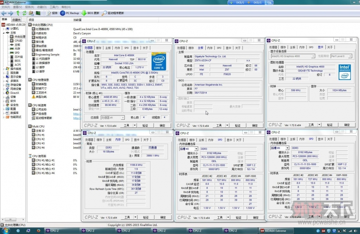Expand the 数据库 tree node
This screenshot has height=234, width=360.
point(4,113)
